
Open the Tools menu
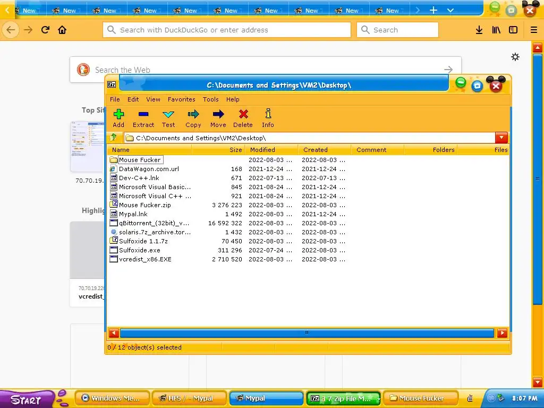(210, 99)
